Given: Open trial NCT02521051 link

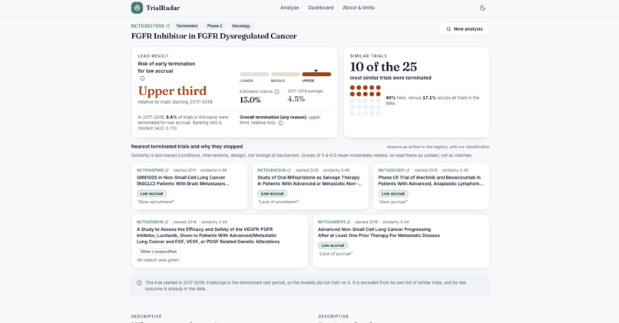Looking at the screenshot, I should [x=391, y=170].
